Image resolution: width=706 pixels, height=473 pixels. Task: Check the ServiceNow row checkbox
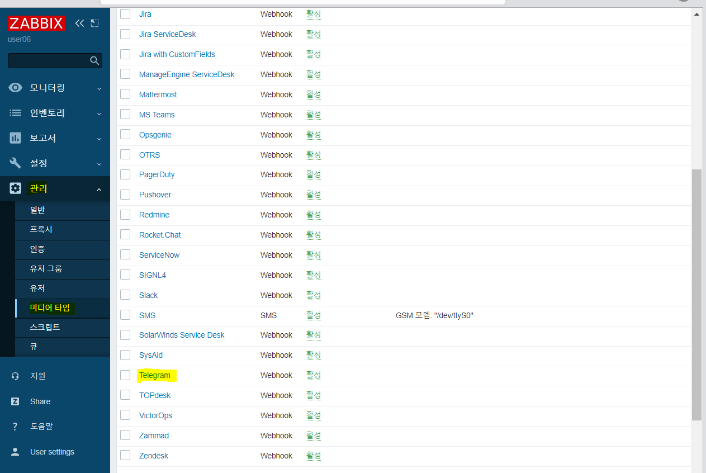[x=125, y=254]
